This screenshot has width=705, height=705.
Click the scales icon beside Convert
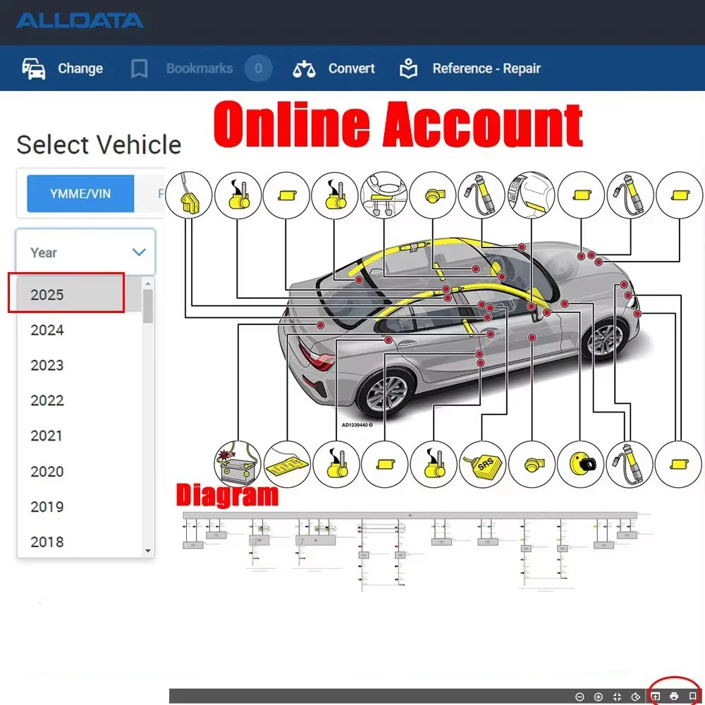[x=304, y=68]
